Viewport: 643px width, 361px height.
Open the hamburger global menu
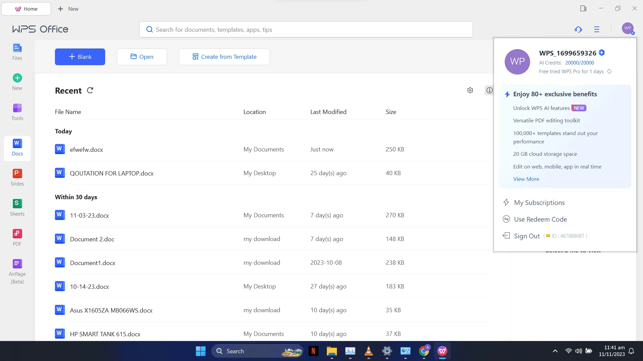click(597, 29)
